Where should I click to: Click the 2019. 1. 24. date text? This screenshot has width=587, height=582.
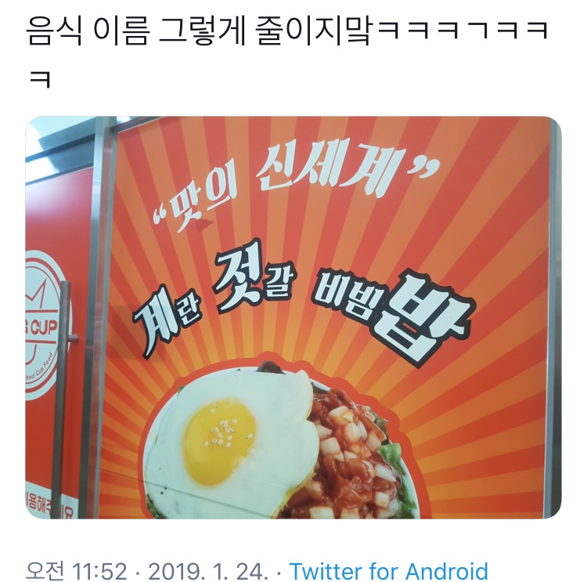(x=208, y=571)
